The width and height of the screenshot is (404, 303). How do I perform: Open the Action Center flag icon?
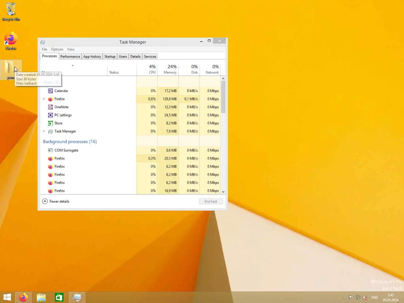pyautogui.click(x=351, y=298)
